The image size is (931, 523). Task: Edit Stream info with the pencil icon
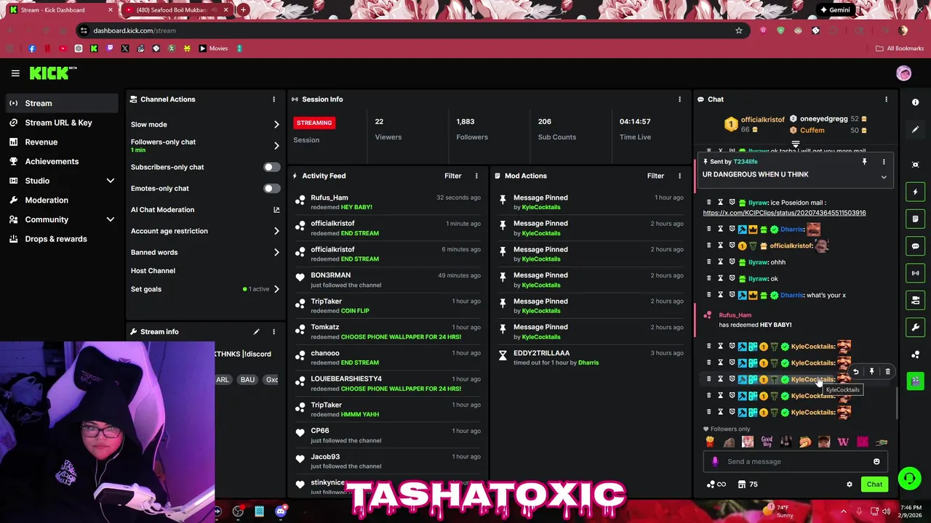point(256,332)
